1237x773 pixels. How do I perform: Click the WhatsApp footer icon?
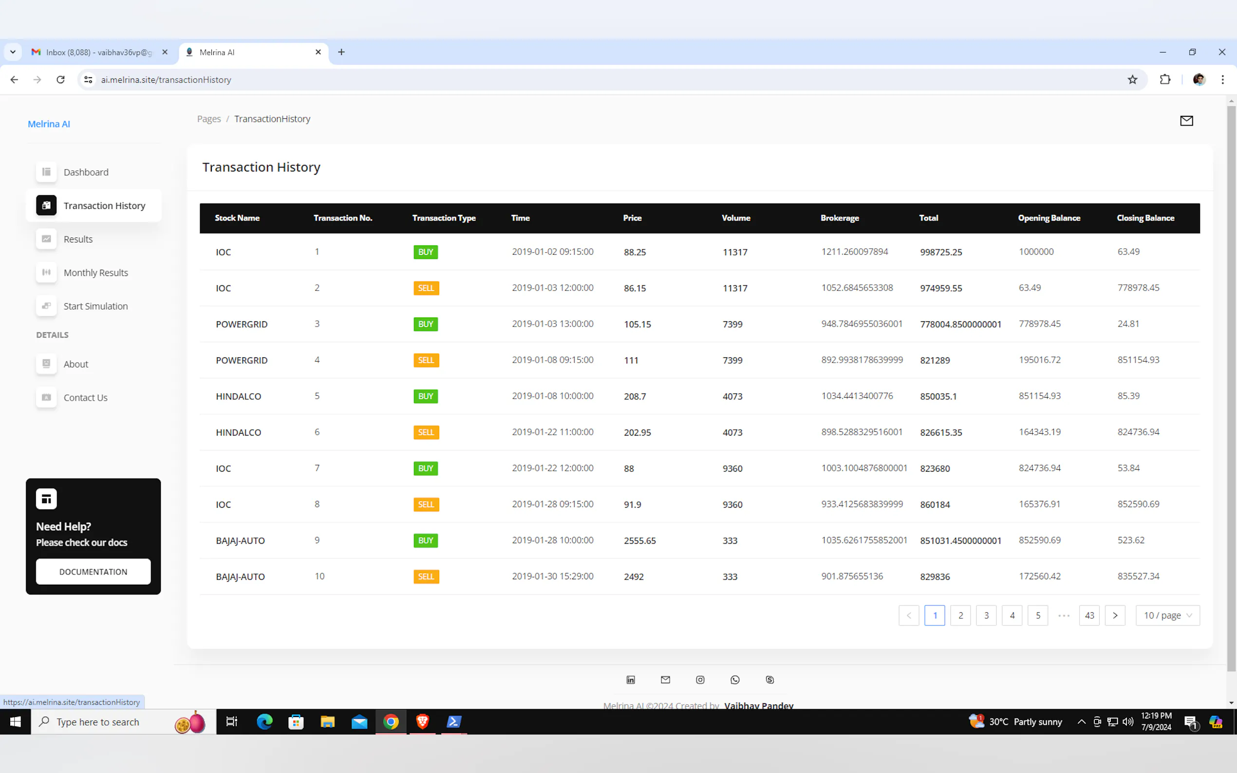click(735, 680)
